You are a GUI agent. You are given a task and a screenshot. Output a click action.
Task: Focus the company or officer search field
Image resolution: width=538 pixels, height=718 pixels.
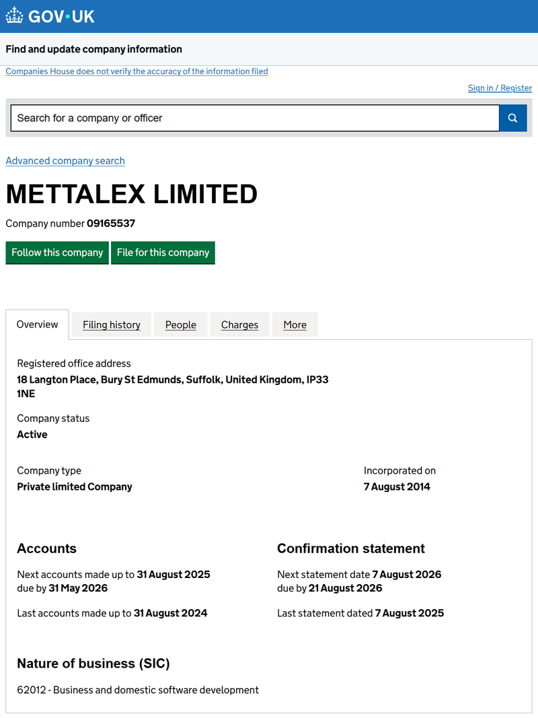[x=255, y=118]
